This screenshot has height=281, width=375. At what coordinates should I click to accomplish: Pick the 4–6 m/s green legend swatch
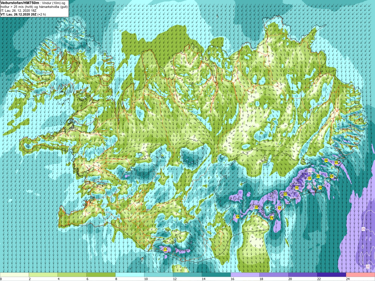tap(72, 275)
